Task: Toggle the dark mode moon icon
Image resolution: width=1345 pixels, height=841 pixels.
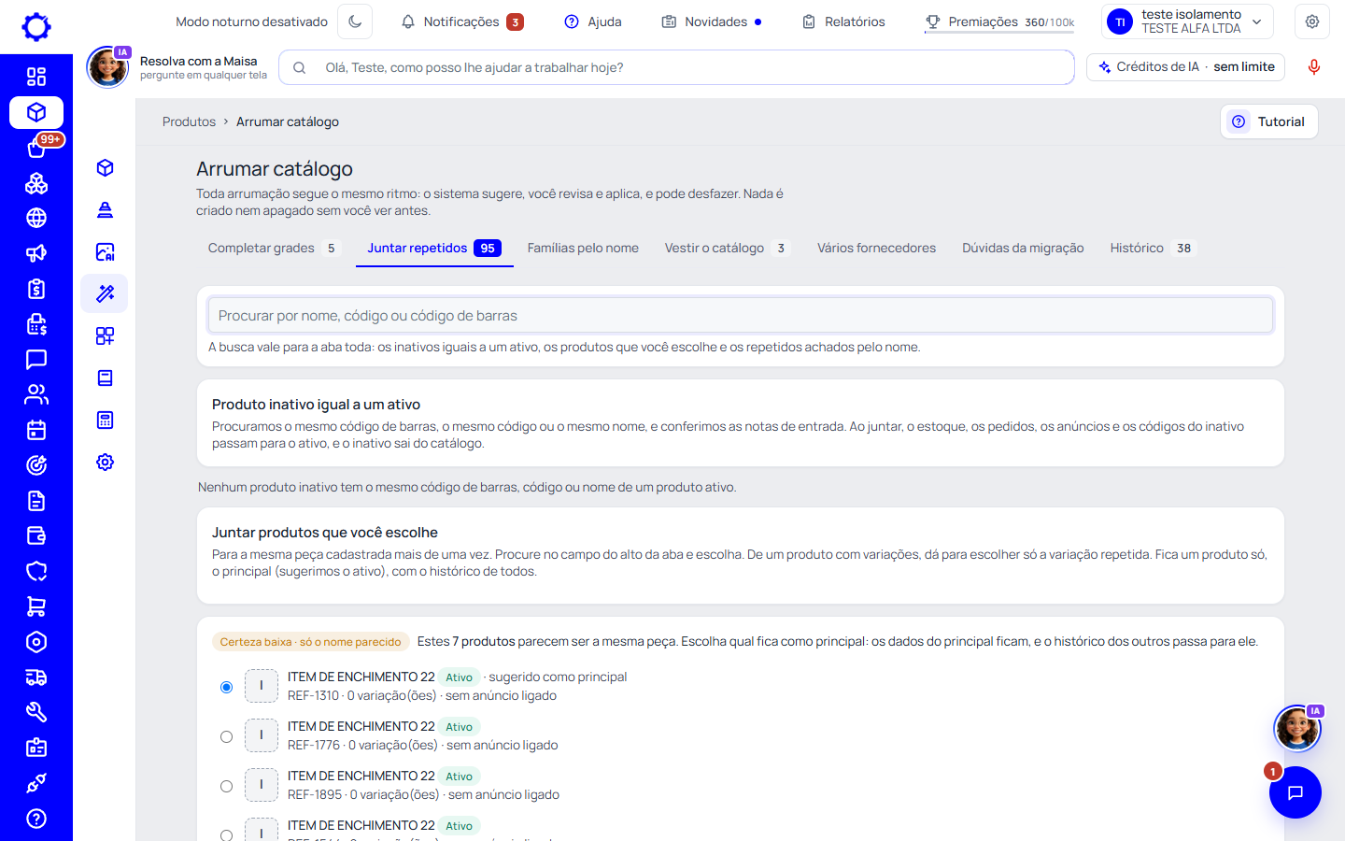Action: 355,21
